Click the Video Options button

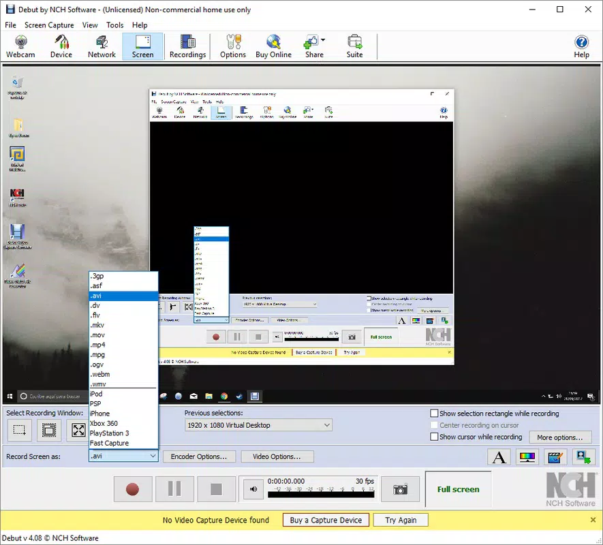click(277, 456)
